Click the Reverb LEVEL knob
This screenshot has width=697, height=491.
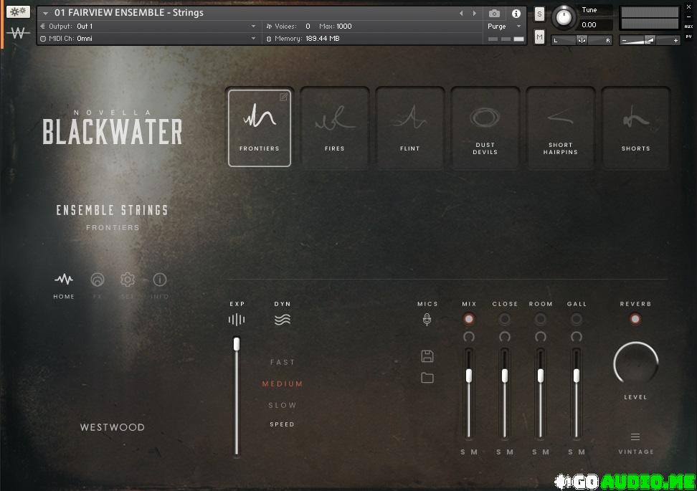[635, 363]
